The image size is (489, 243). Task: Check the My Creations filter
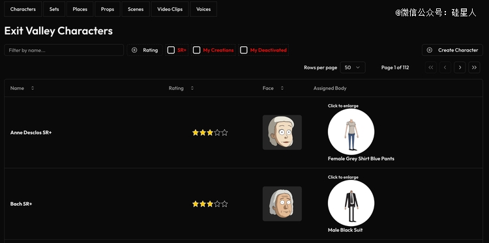click(x=196, y=50)
